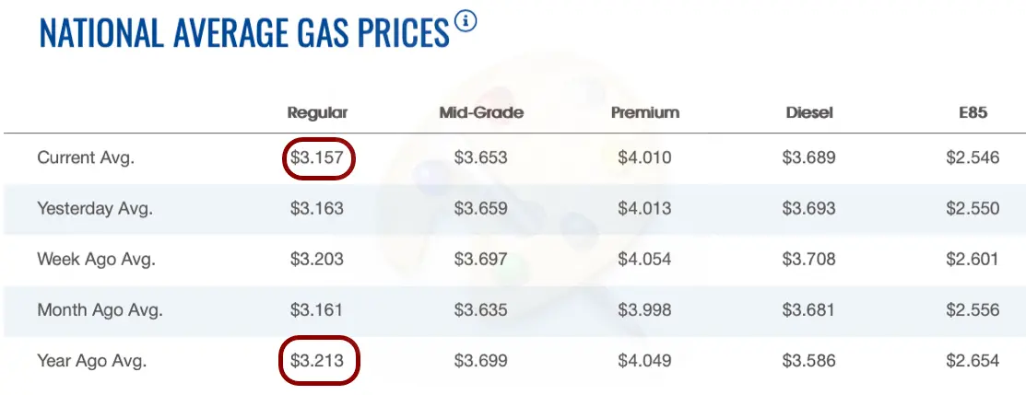The image size is (1026, 395).
Task: Click the info icon beside the title
Action: [466, 20]
